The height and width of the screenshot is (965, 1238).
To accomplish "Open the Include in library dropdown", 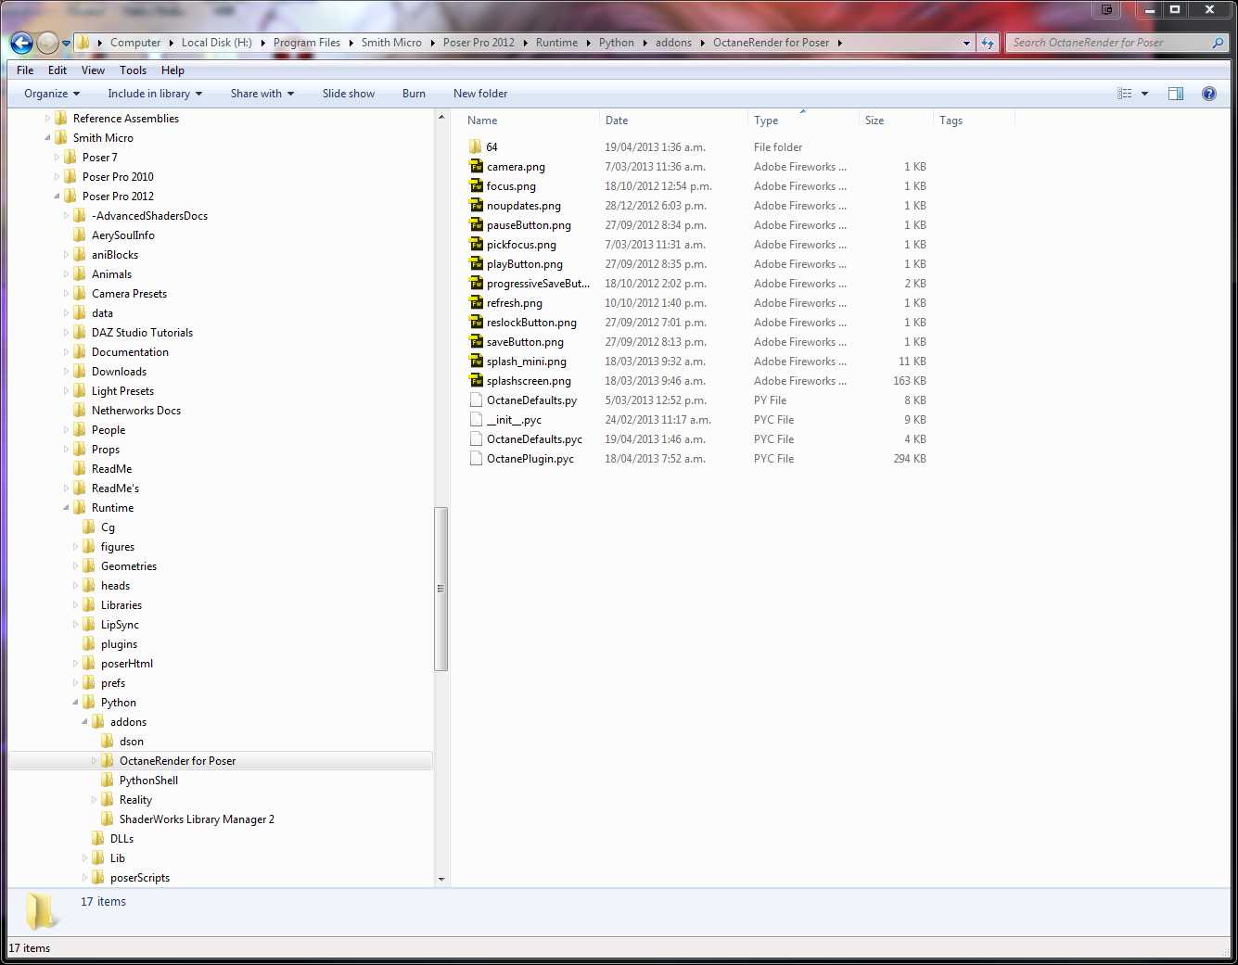I will tap(155, 94).
